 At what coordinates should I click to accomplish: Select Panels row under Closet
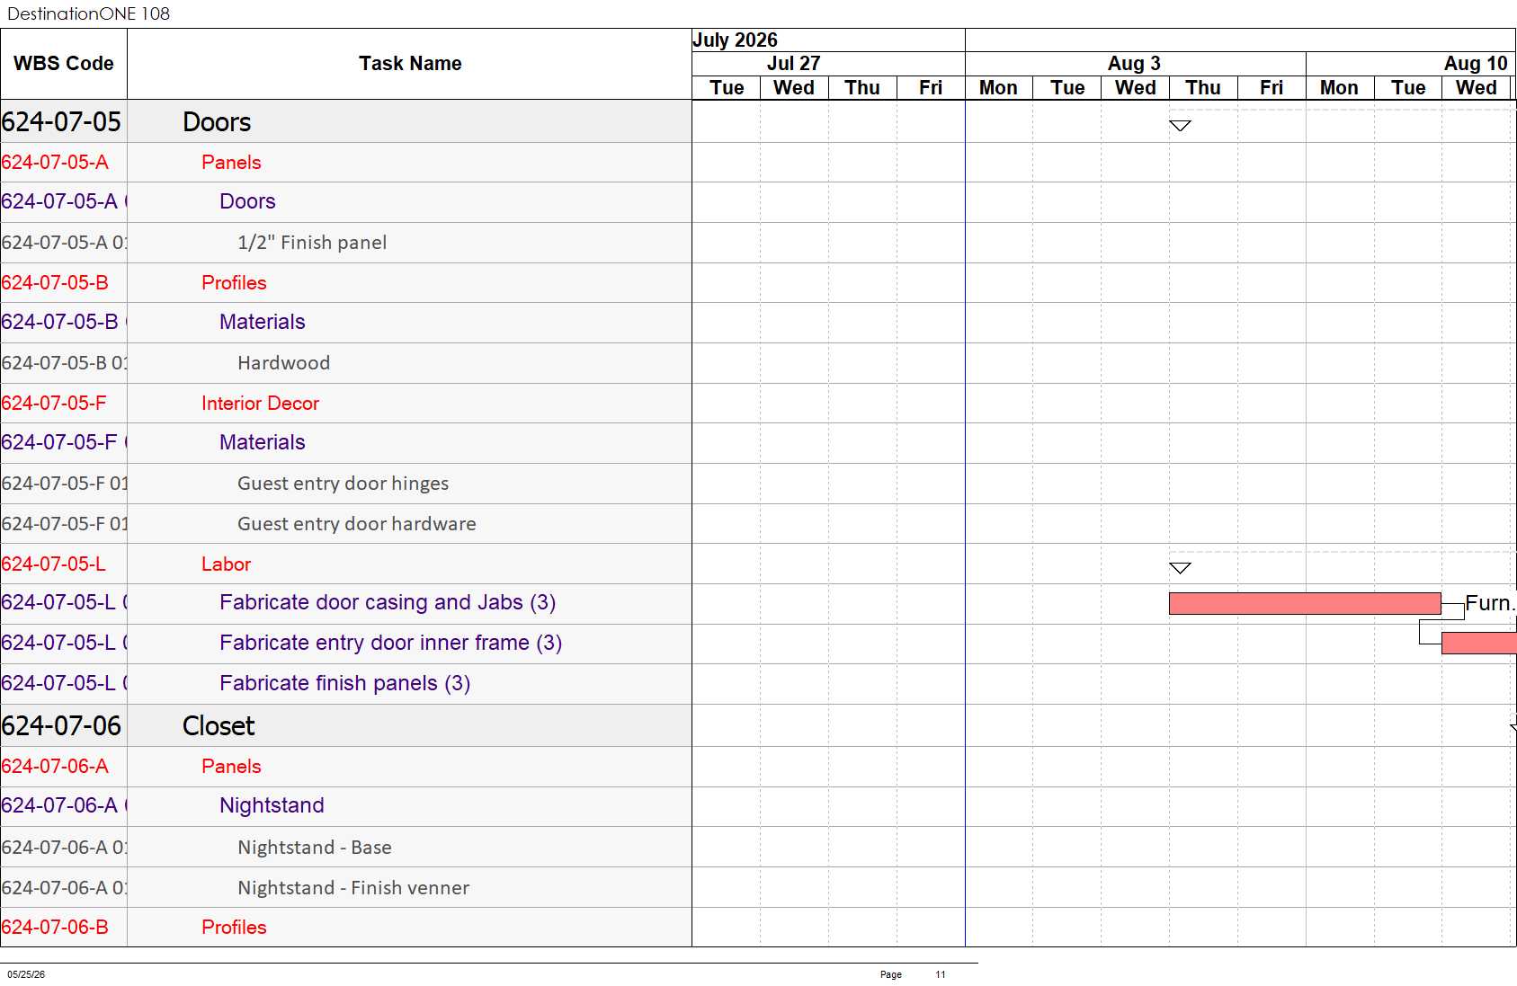[346, 767]
